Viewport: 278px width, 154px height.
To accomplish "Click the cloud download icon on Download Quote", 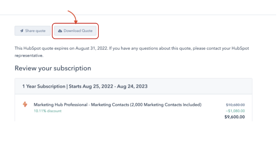I will [x=60, y=31].
